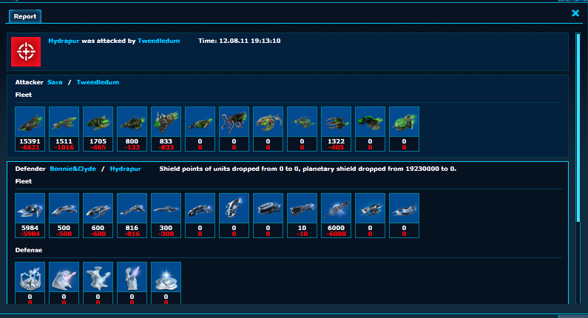Select attacker ship icon with 15391 units
Screen dimensions: 588x318
[30, 122]
